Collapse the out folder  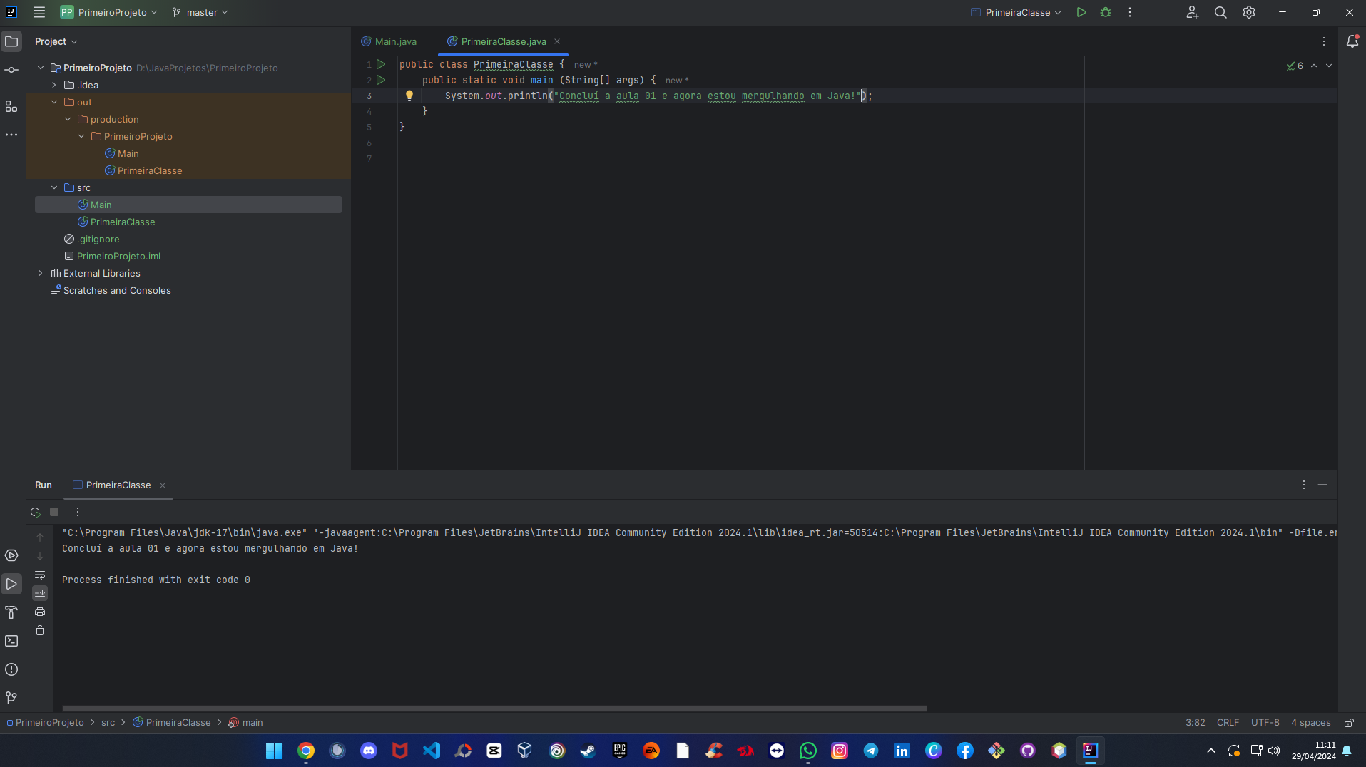pos(54,102)
